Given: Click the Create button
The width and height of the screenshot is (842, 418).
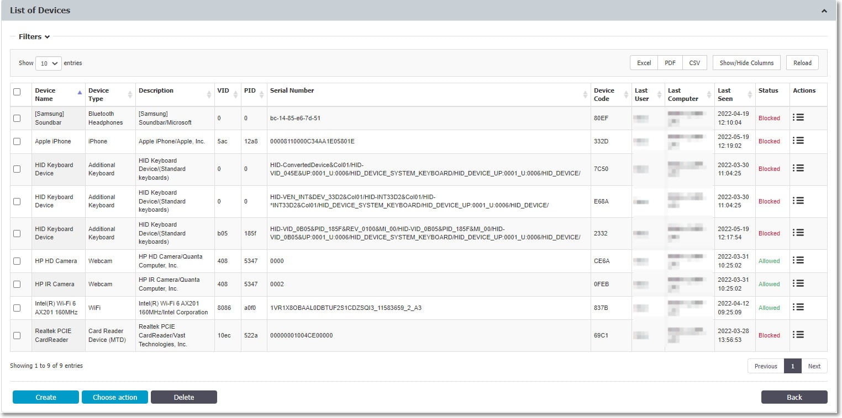Looking at the screenshot, I should pos(46,397).
